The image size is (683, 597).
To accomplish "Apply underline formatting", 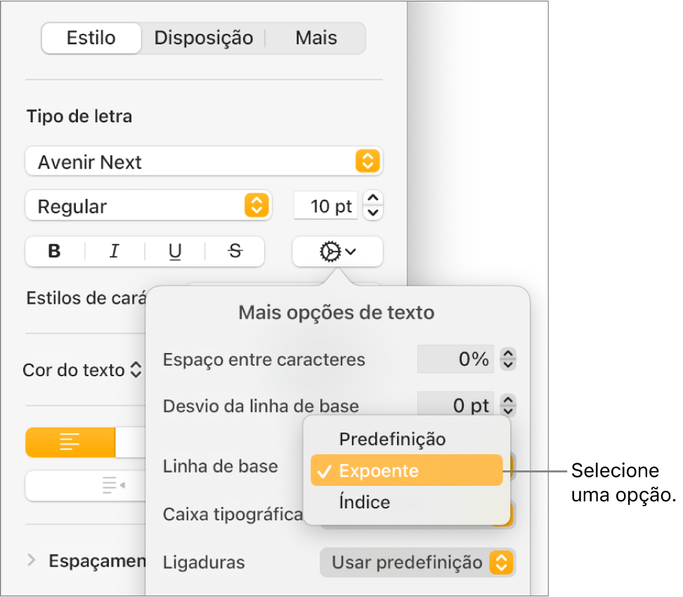I will 175,252.
